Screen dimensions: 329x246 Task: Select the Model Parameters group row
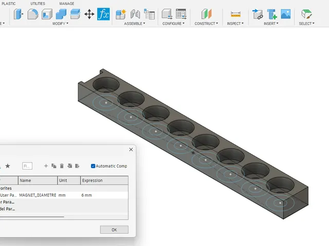click(x=64, y=209)
